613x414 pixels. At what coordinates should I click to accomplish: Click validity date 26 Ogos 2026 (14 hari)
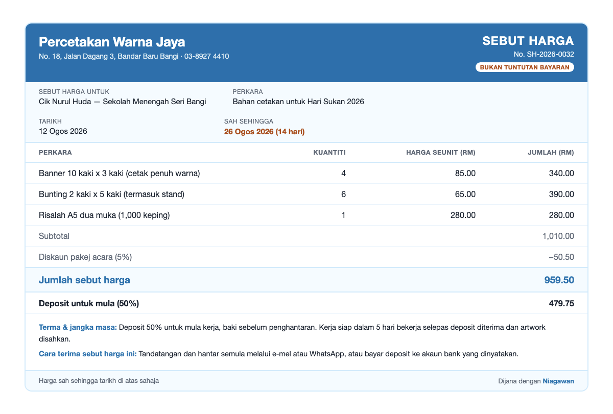(x=264, y=132)
